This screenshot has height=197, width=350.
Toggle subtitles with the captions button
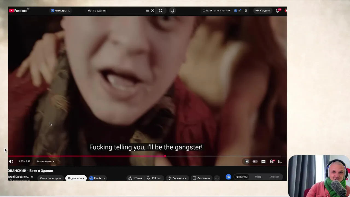coord(263,161)
